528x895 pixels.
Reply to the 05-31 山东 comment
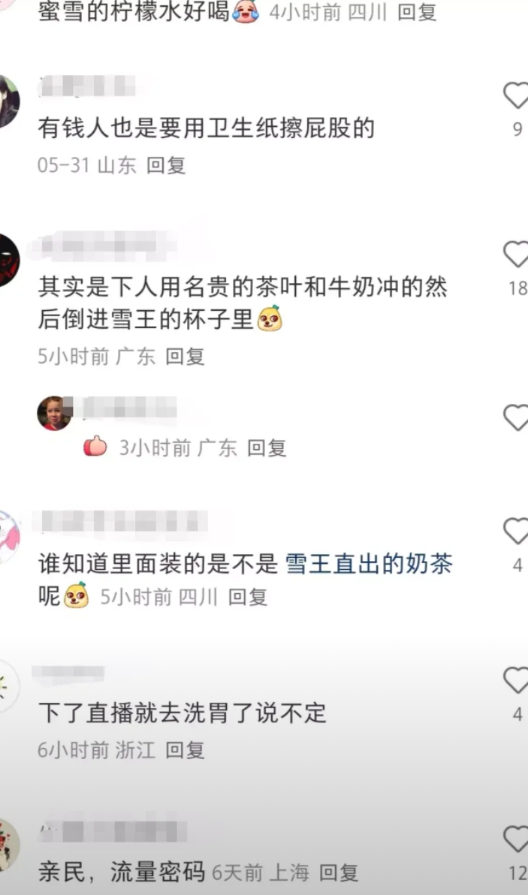pyautogui.click(x=166, y=165)
